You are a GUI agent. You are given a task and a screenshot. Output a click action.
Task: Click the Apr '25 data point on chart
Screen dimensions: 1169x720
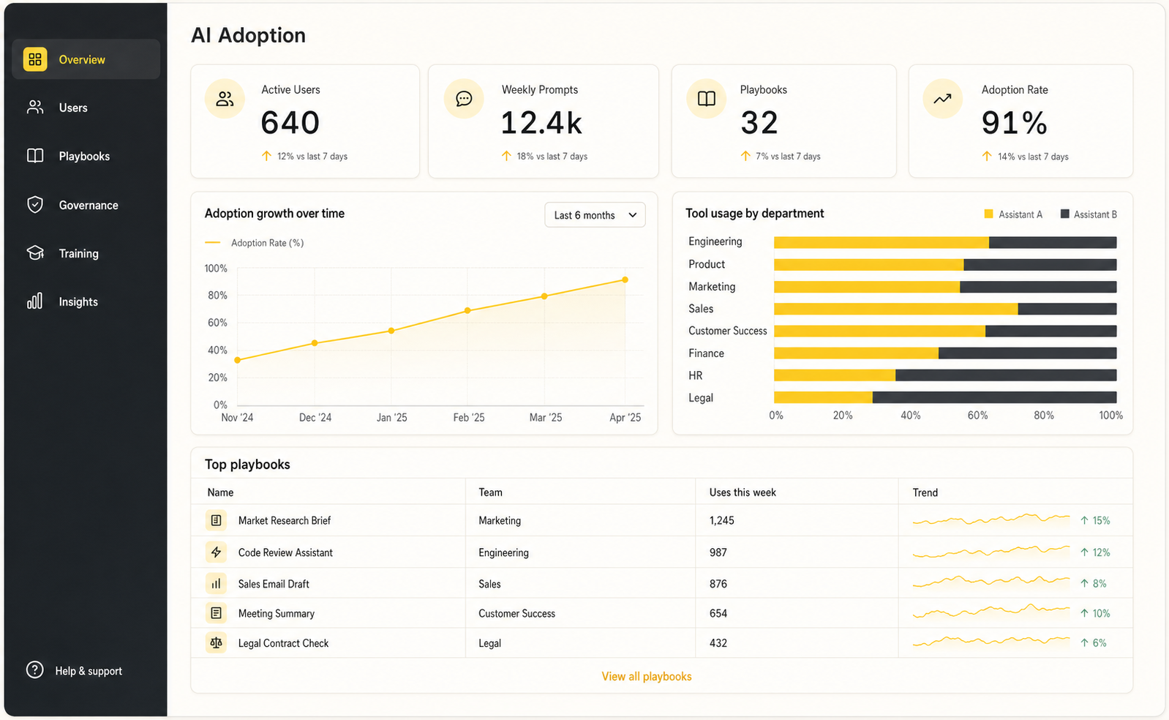pyautogui.click(x=625, y=280)
